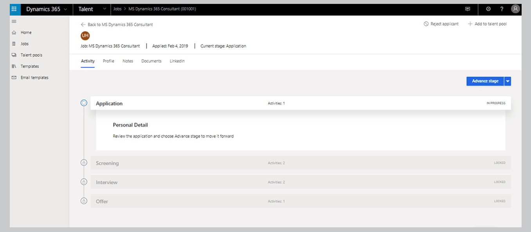Open Jobs in sidebar navigation

click(x=25, y=44)
